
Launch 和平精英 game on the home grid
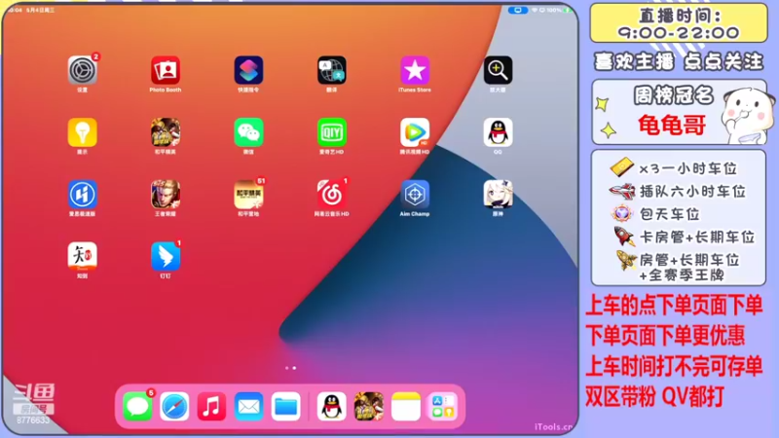(166, 132)
